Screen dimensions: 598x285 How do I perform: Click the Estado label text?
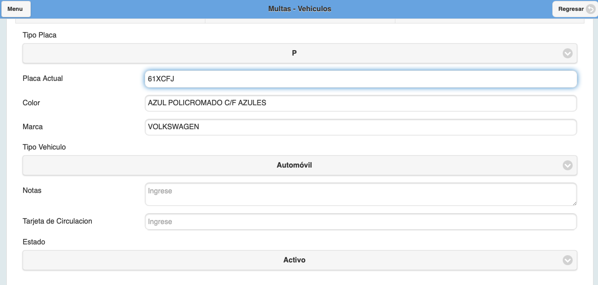point(34,242)
